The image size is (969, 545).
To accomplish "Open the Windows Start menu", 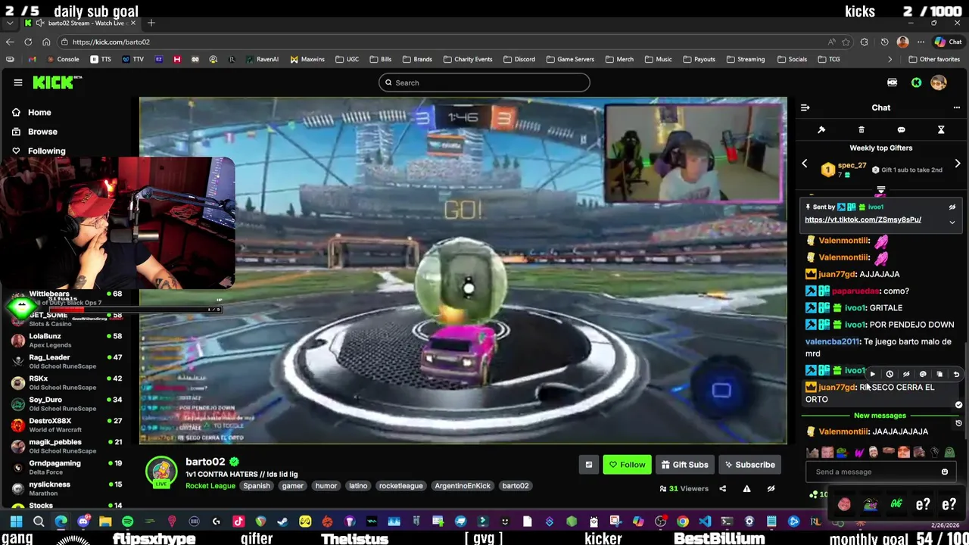I will [16, 522].
